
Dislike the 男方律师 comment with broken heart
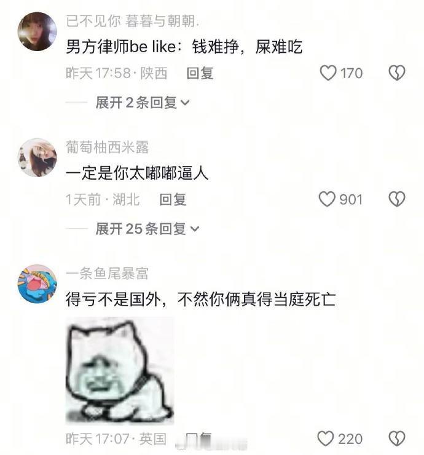(397, 73)
